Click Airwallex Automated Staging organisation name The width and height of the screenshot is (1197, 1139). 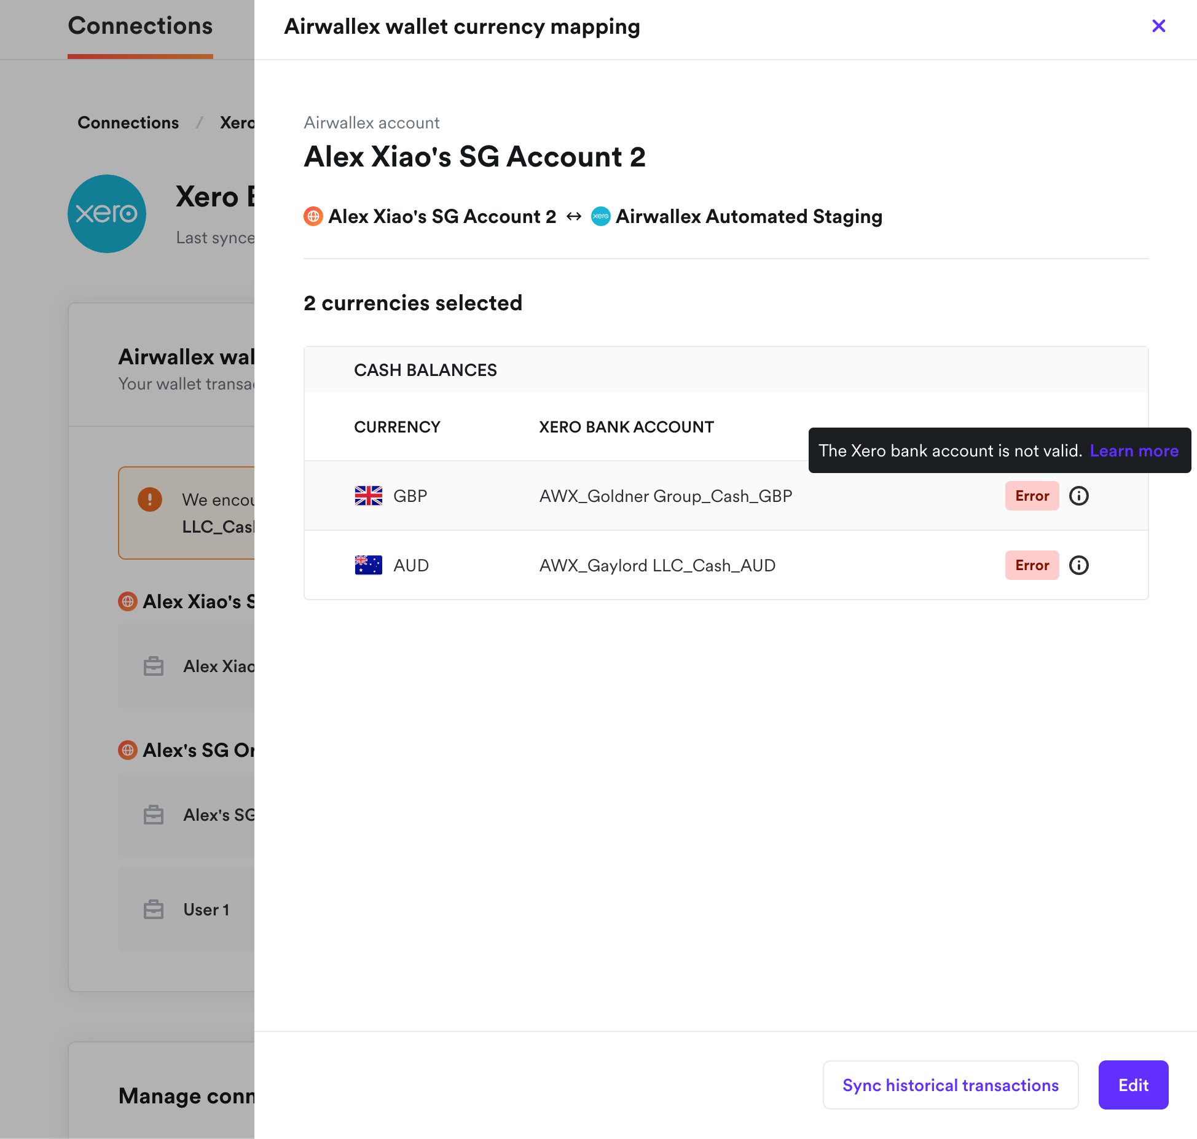coord(749,216)
